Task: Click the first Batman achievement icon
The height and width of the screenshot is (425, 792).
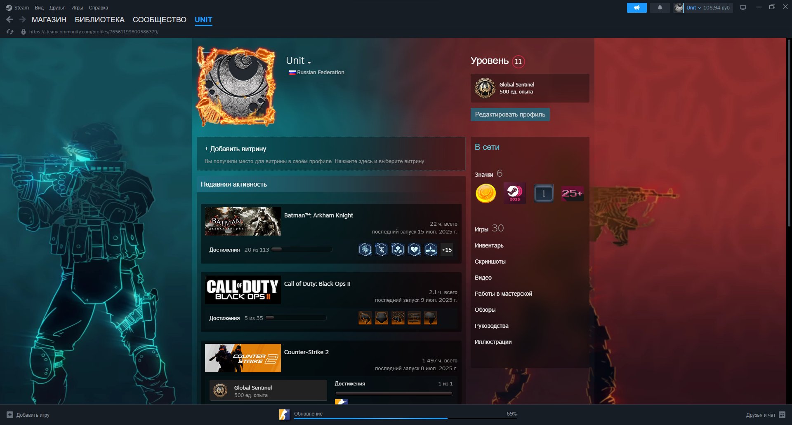Action: click(x=365, y=250)
